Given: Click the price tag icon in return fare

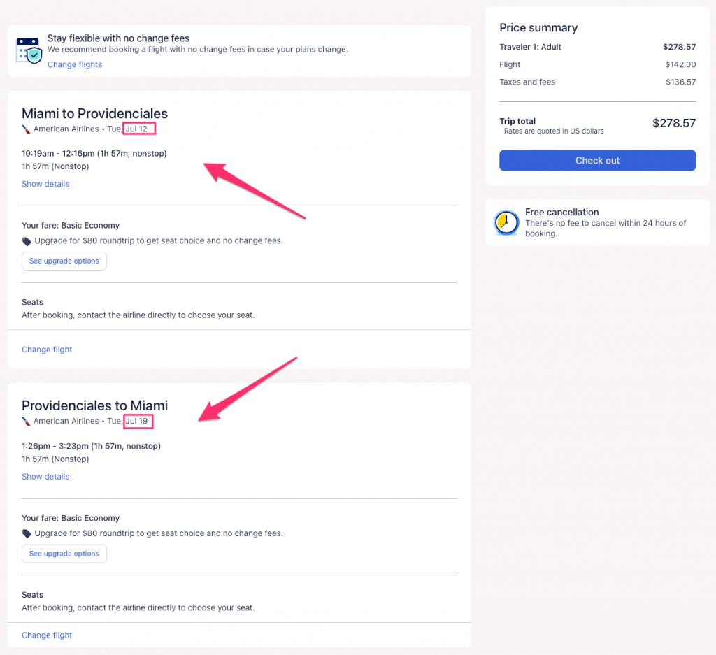Looking at the screenshot, I should (27, 533).
